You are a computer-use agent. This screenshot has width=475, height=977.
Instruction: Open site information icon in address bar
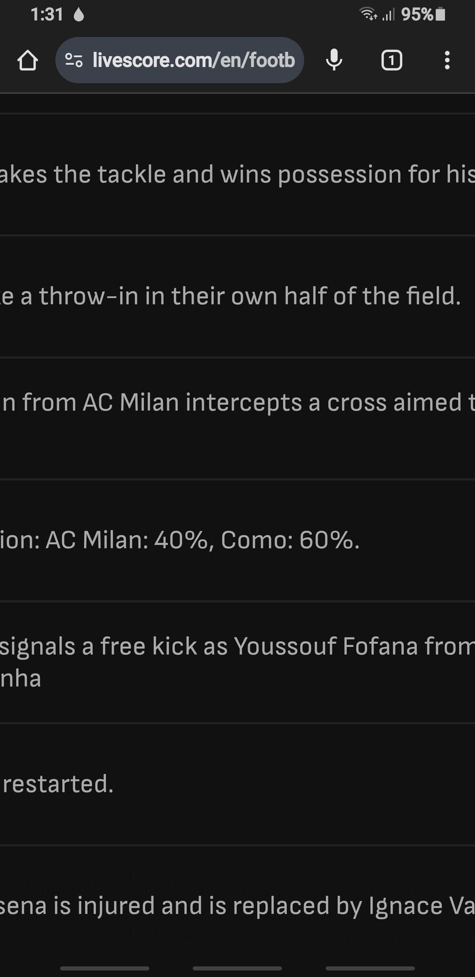coord(74,61)
